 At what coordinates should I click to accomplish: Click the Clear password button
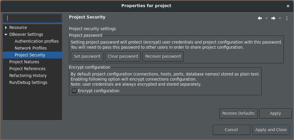123,56
